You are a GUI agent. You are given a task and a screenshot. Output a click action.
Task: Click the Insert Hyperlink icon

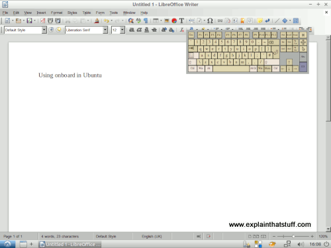[x=220, y=21]
